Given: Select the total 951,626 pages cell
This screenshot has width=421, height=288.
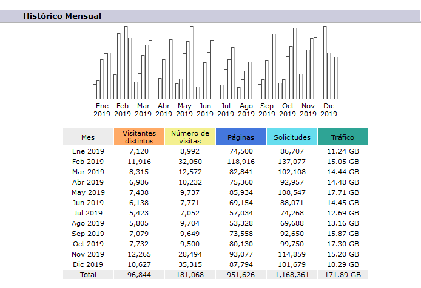Looking at the screenshot, I should pos(241,275).
